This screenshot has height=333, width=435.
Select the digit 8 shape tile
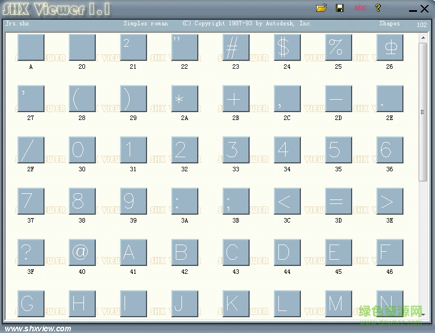(82, 201)
